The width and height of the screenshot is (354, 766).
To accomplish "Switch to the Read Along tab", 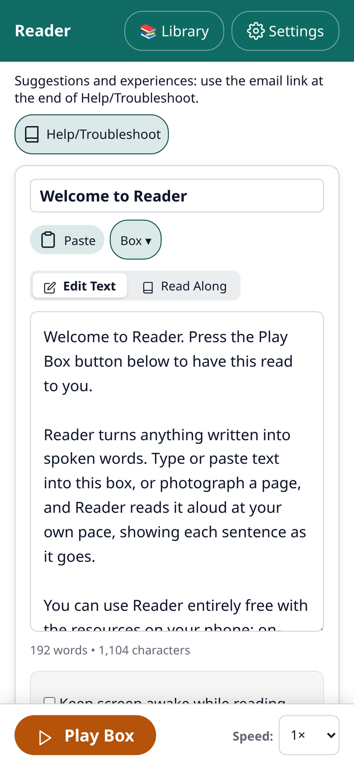I will 184,286.
